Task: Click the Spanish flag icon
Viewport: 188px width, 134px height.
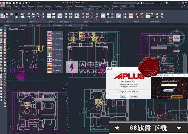Action: coord(50,65)
